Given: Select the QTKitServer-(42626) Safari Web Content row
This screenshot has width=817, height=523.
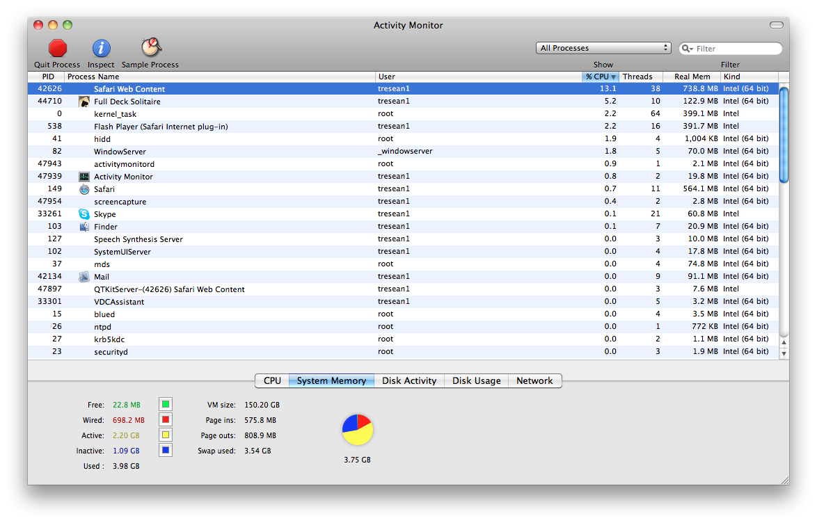Looking at the screenshot, I should pos(403,289).
